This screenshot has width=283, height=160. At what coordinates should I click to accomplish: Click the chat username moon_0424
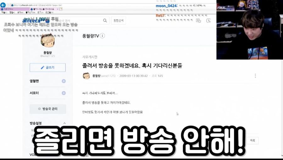coord(166,6)
